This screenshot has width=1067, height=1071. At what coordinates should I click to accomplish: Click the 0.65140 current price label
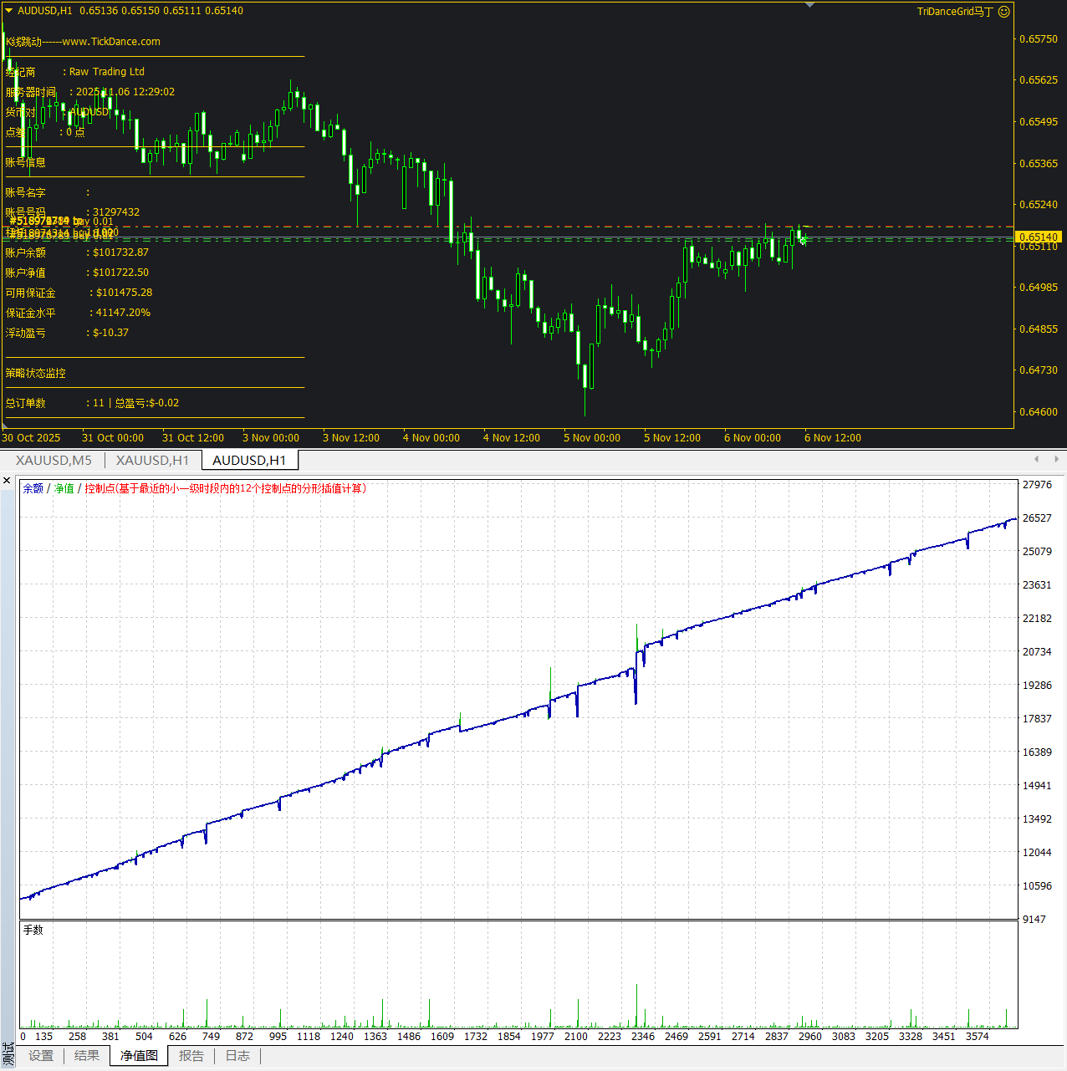1038,237
